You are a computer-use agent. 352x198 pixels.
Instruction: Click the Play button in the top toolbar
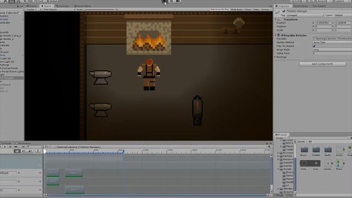coord(164,1)
